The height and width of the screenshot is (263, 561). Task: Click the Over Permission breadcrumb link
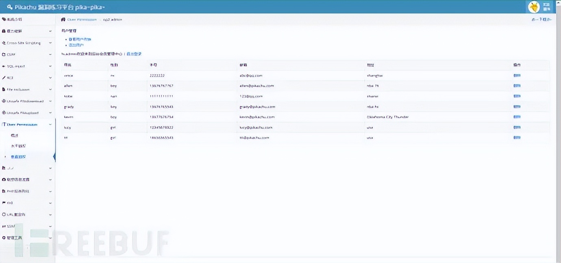[82, 19]
